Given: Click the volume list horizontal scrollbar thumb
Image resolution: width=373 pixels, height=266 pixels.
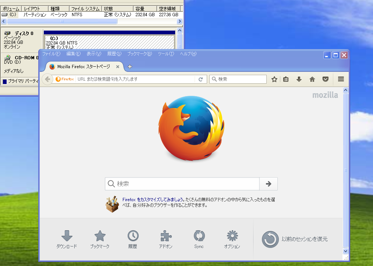Looking at the screenshot, I should click(62, 21).
